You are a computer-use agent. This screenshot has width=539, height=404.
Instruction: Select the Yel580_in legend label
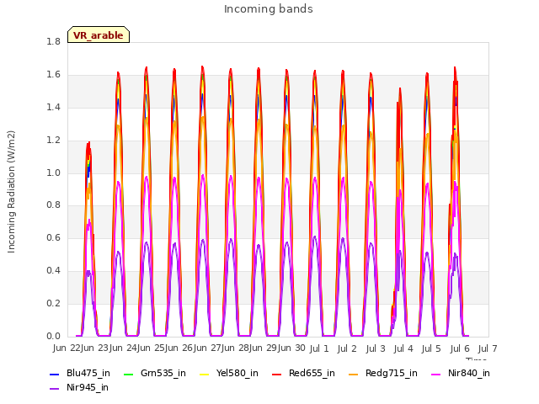pos(237,373)
